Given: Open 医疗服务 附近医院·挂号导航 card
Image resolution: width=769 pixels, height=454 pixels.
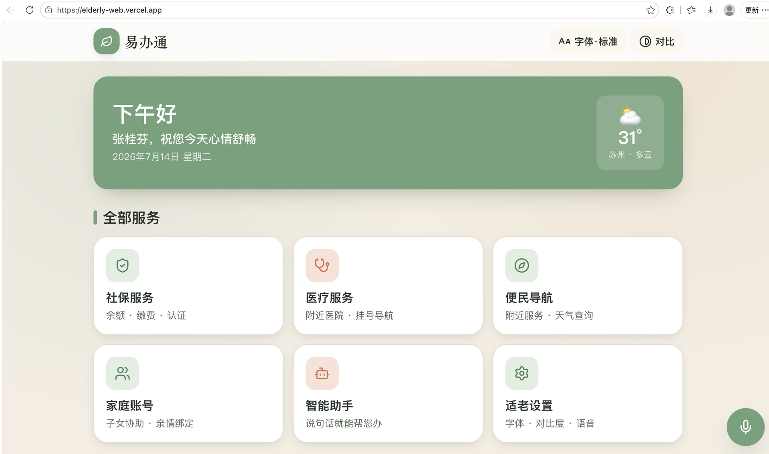Looking at the screenshot, I should [x=388, y=286].
